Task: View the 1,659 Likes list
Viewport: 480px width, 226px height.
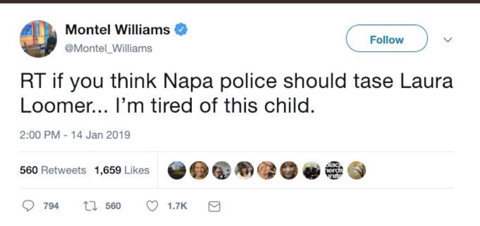Action: [x=122, y=170]
